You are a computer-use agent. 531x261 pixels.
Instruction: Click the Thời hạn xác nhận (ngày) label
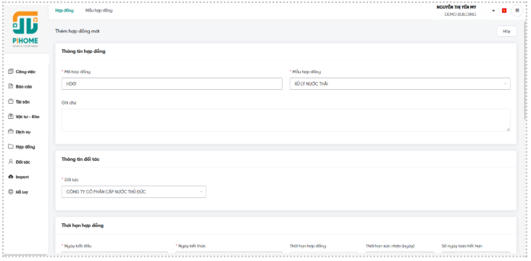click(x=390, y=246)
